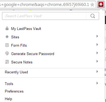Screen dimensions: 106x102
Task: Expand the Sites submenu arrow
Action: point(97,36)
